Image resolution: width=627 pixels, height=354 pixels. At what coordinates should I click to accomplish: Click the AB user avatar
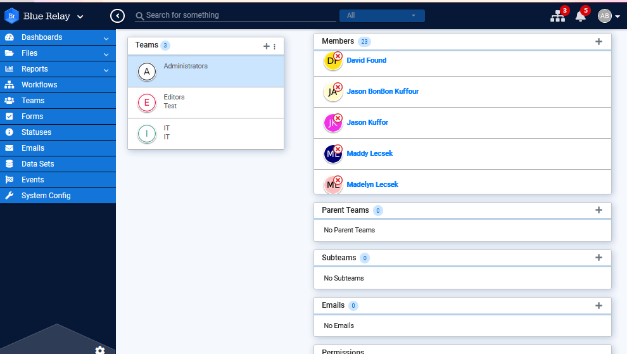(605, 16)
